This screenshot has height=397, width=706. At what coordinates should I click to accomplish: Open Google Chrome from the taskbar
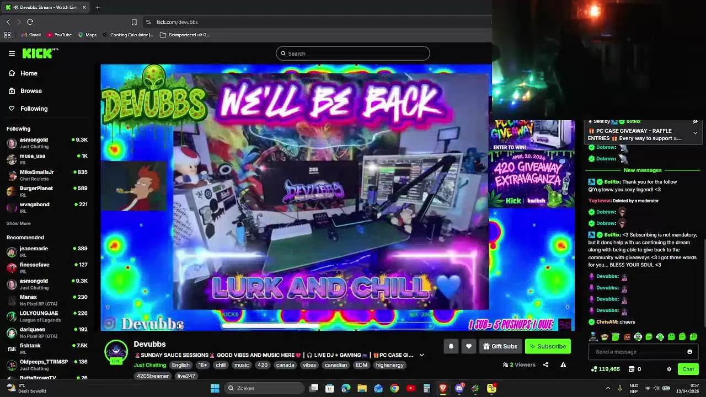(394, 388)
